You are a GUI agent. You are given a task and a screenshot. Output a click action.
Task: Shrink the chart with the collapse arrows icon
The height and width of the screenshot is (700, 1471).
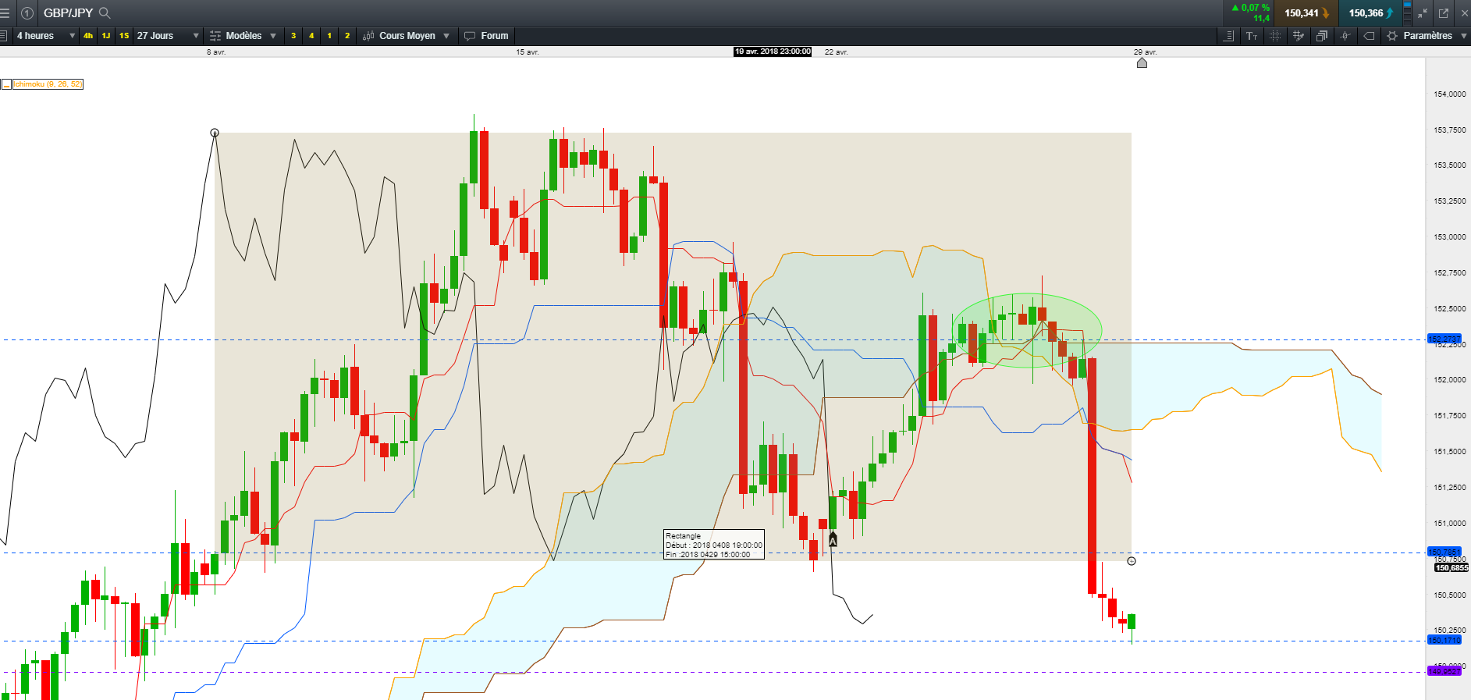click(1423, 13)
